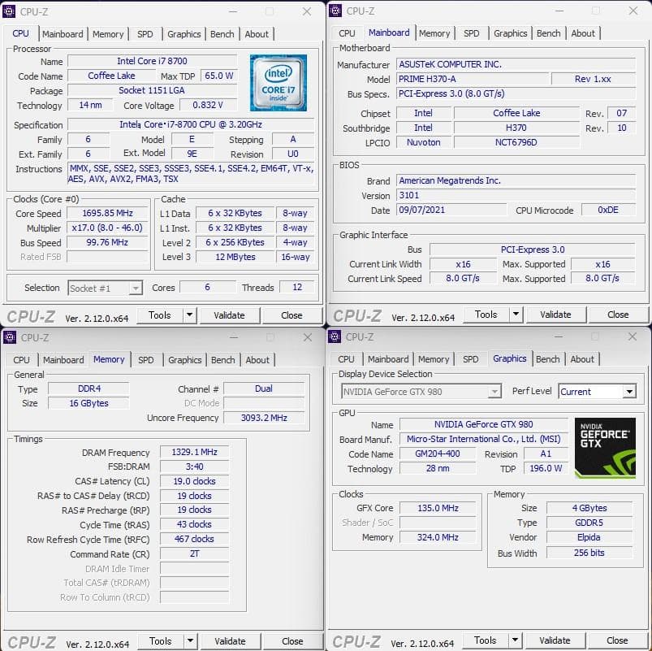Click the CPU-Z icon in the Memory window title bar
The image size is (652, 651).
tap(11, 337)
